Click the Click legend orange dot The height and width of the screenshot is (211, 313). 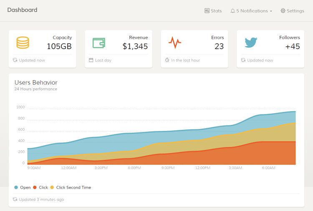pos(35,188)
